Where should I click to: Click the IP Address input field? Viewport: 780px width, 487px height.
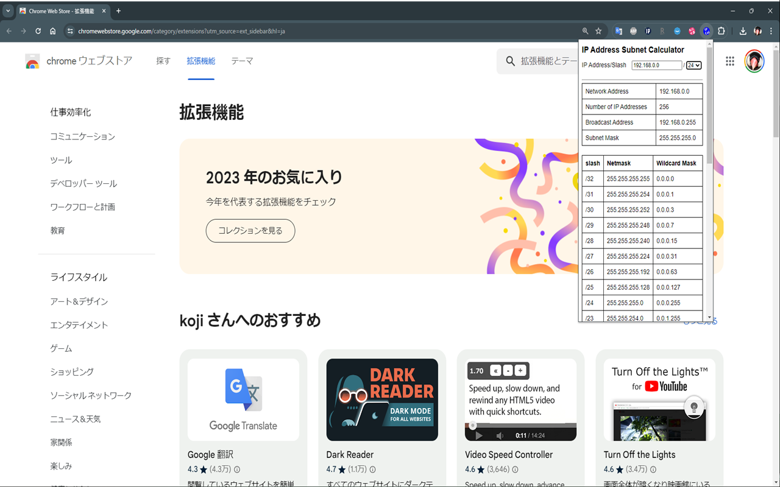656,65
